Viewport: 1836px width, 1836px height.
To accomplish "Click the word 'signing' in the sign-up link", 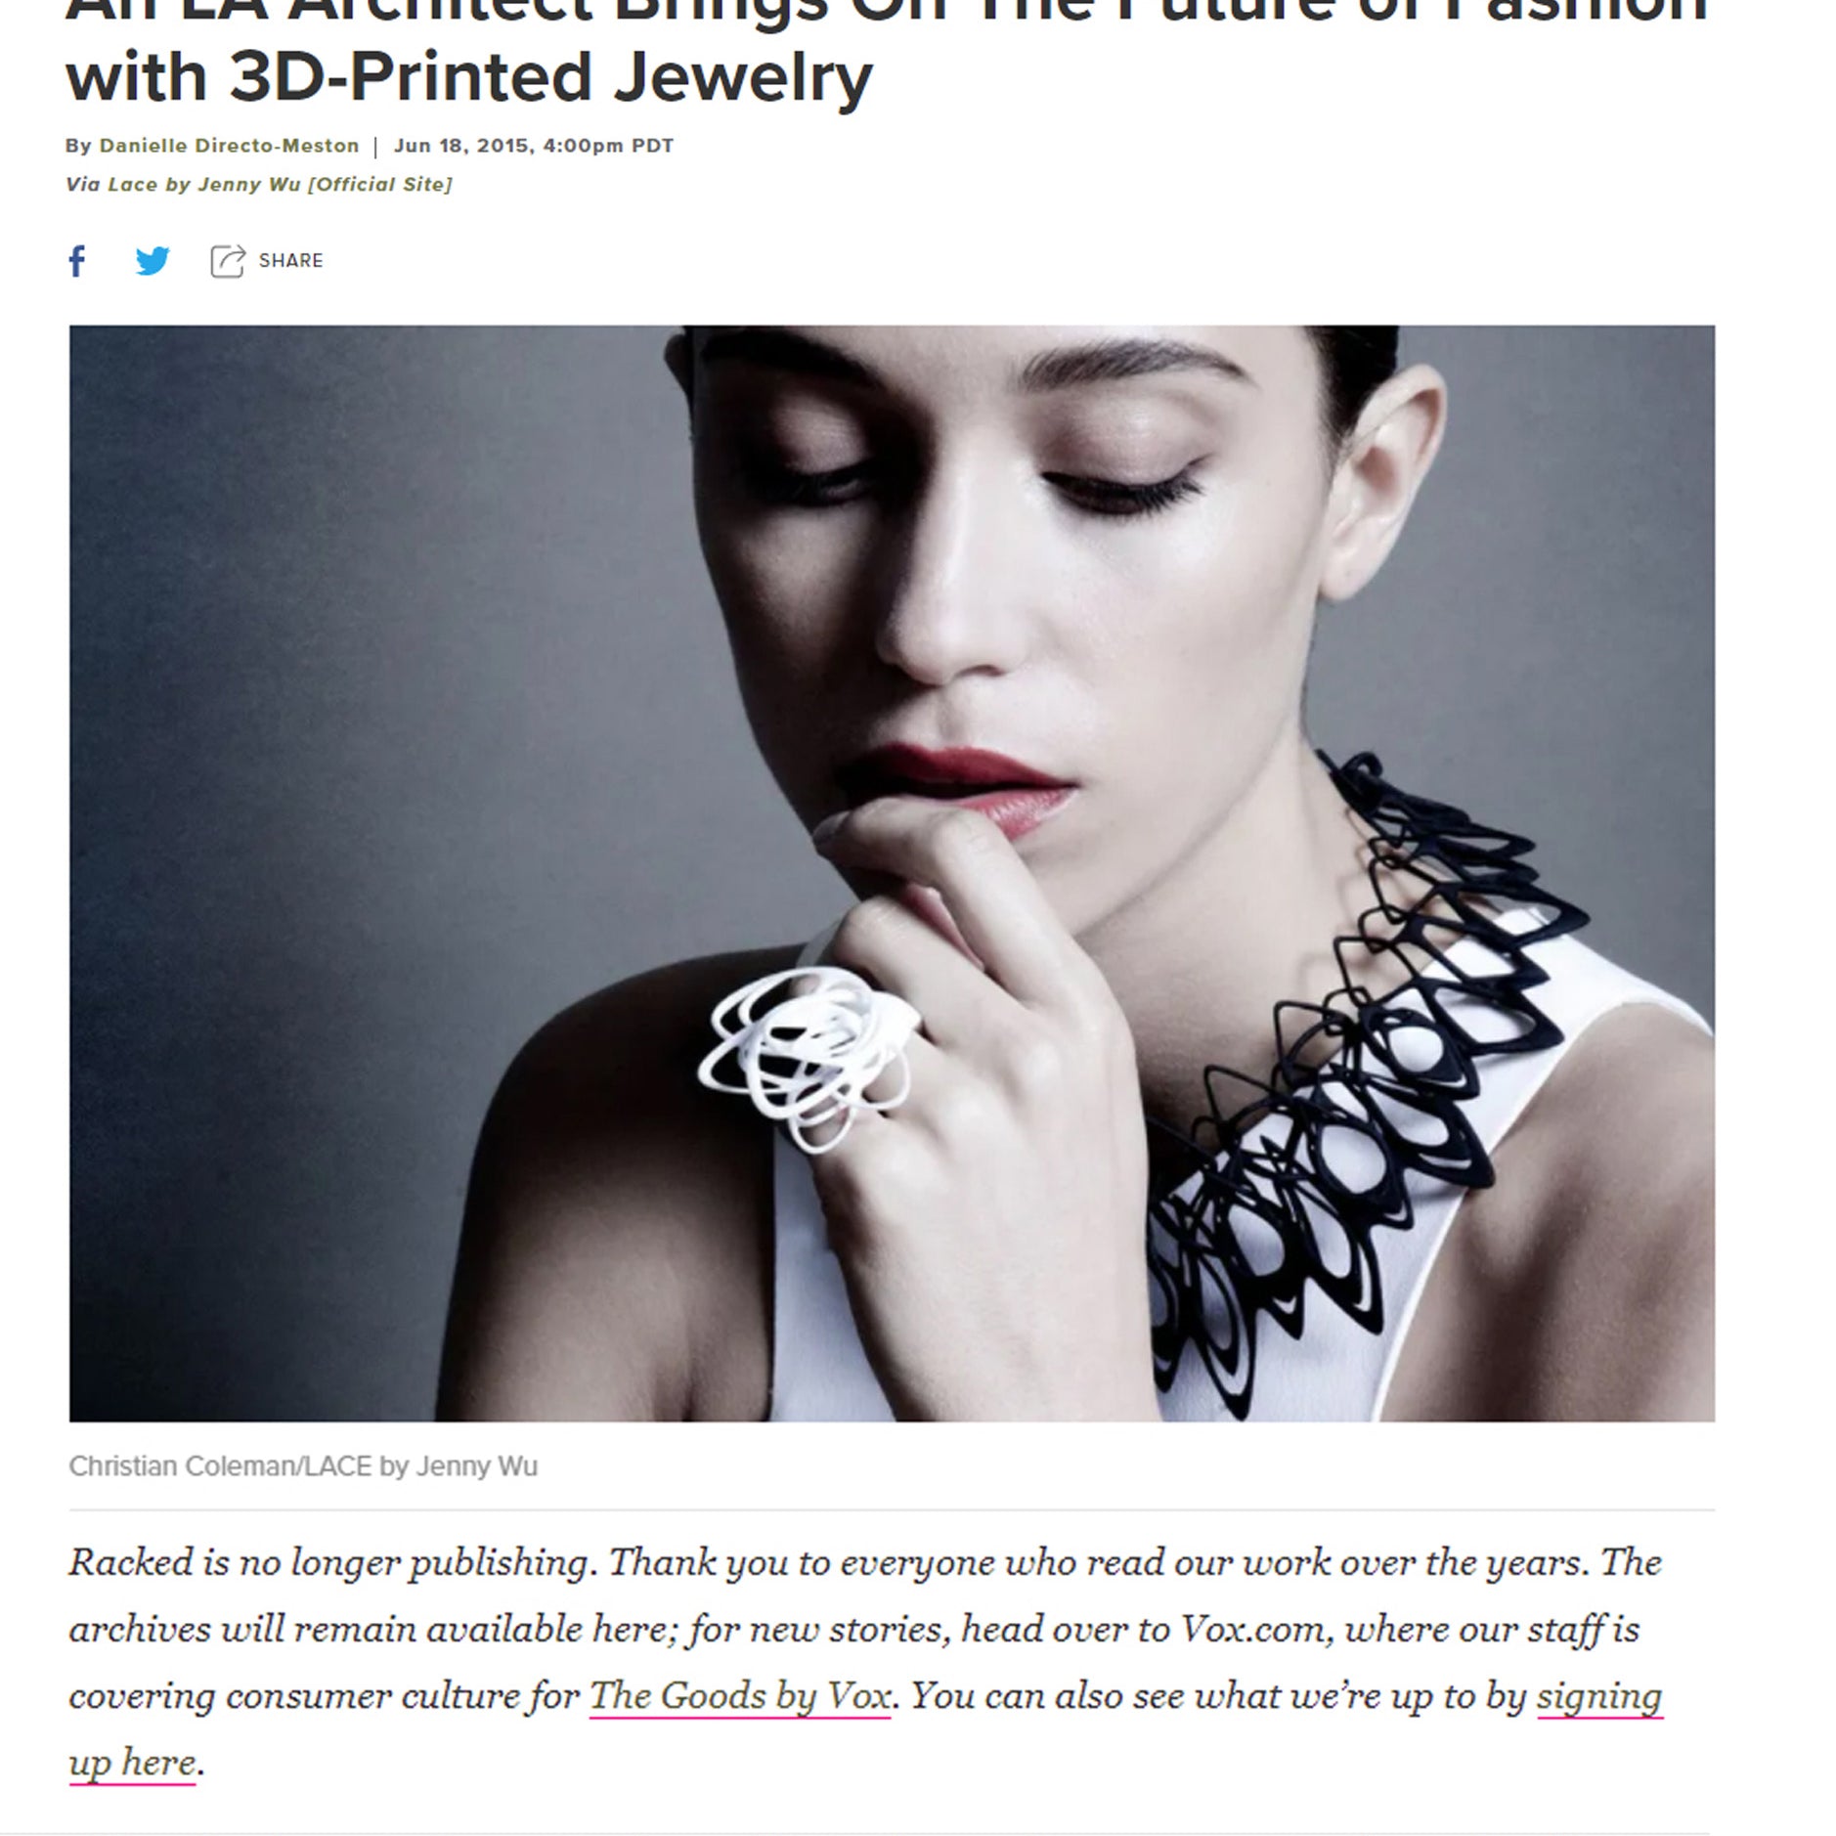I will (x=1598, y=1696).
